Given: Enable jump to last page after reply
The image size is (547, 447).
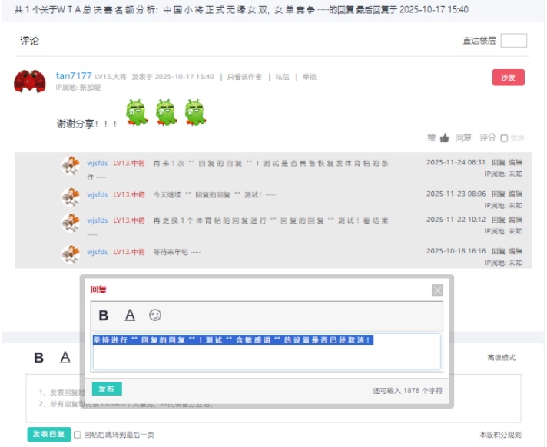Looking at the screenshot, I should (78, 435).
